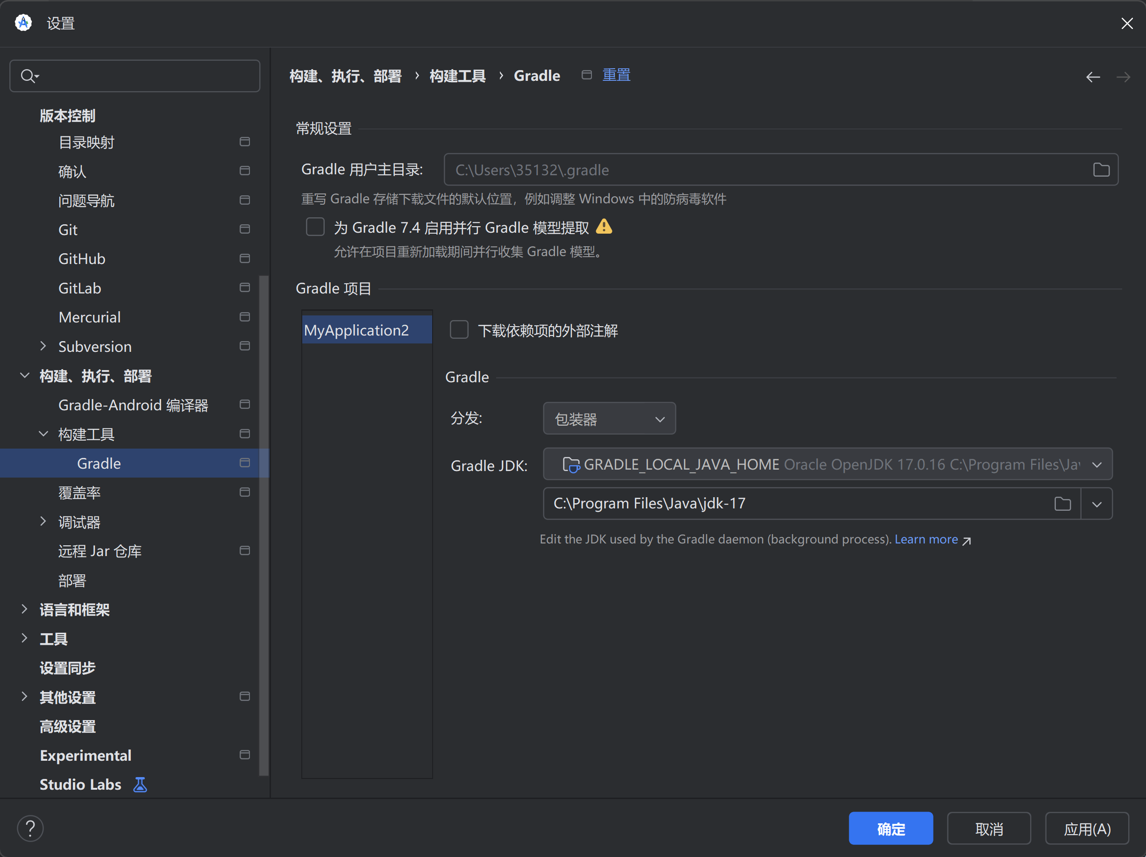Click the back navigation arrow icon

[x=1093, y=77]
